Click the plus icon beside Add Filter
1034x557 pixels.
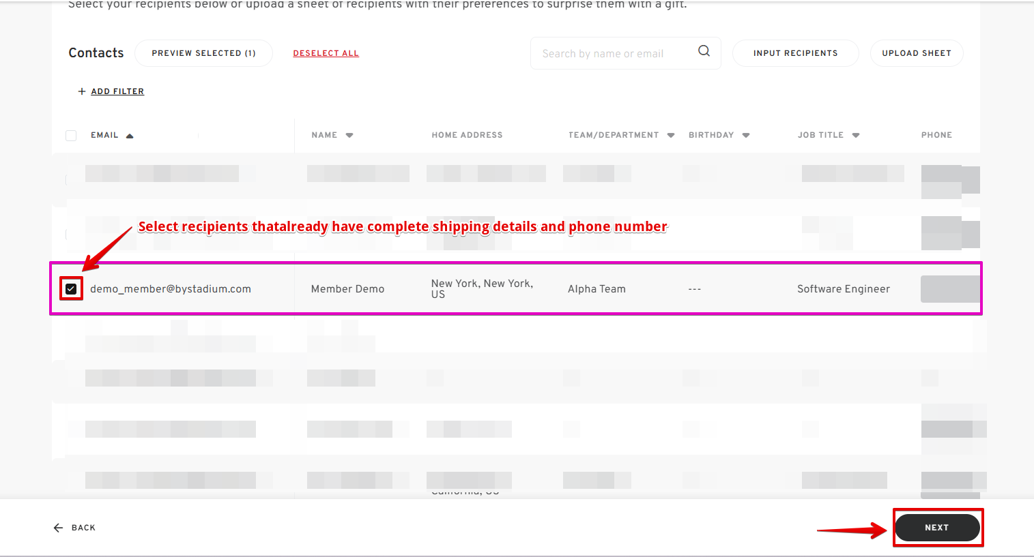pos(82,91)
